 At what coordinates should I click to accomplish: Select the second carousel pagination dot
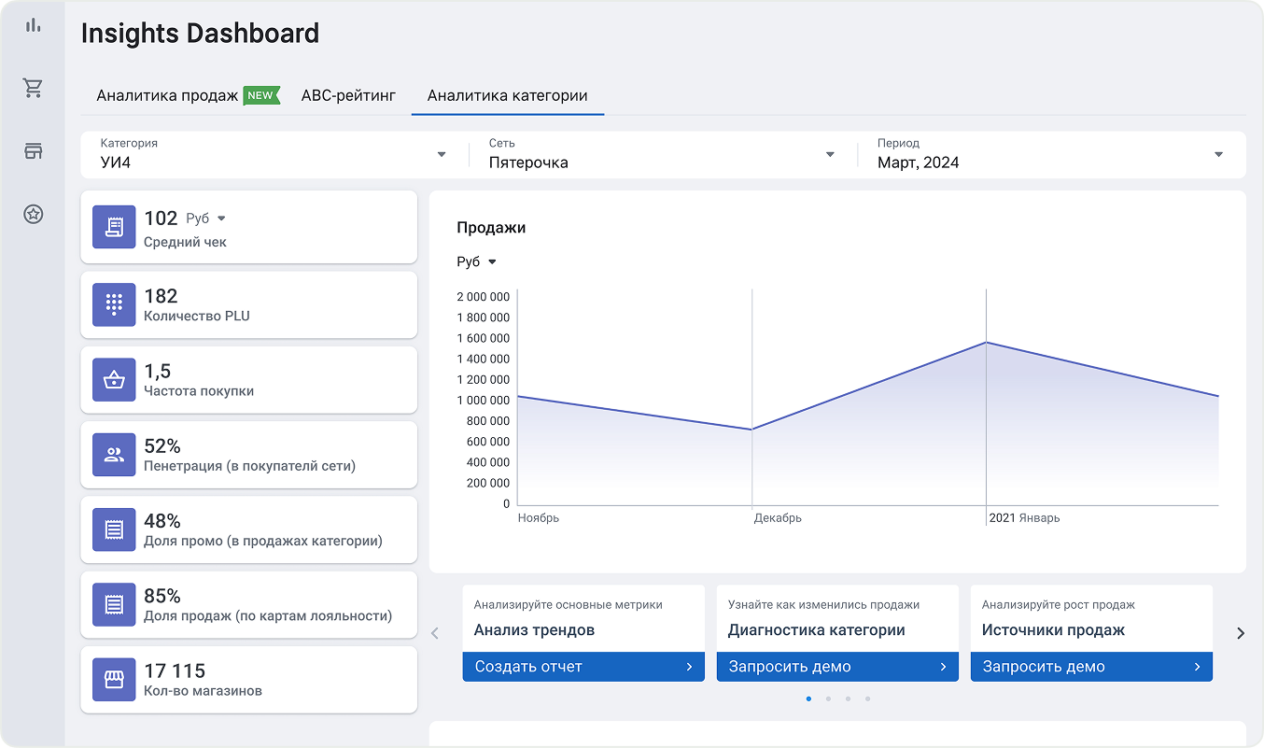[x=828, y=699]
